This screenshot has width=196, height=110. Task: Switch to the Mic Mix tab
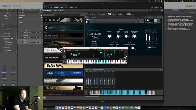tap(155, 30)
